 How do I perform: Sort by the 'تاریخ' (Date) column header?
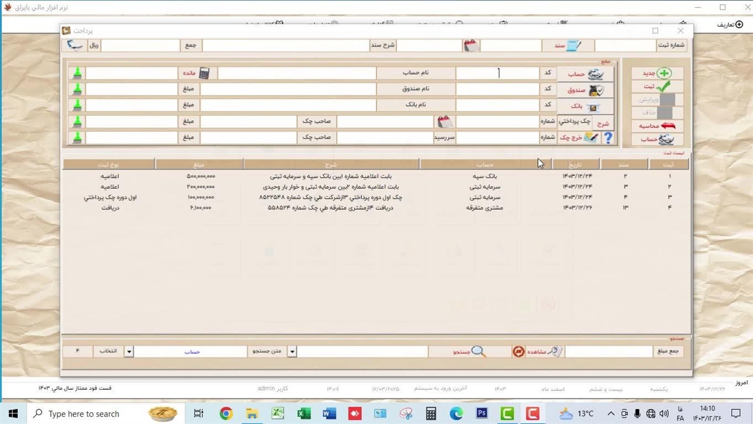coord(575,165)
